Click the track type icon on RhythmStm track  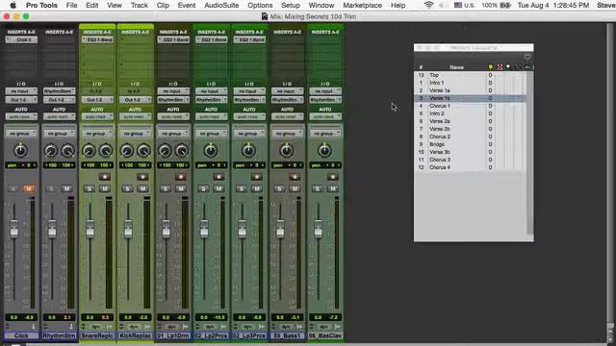point(71,327)
